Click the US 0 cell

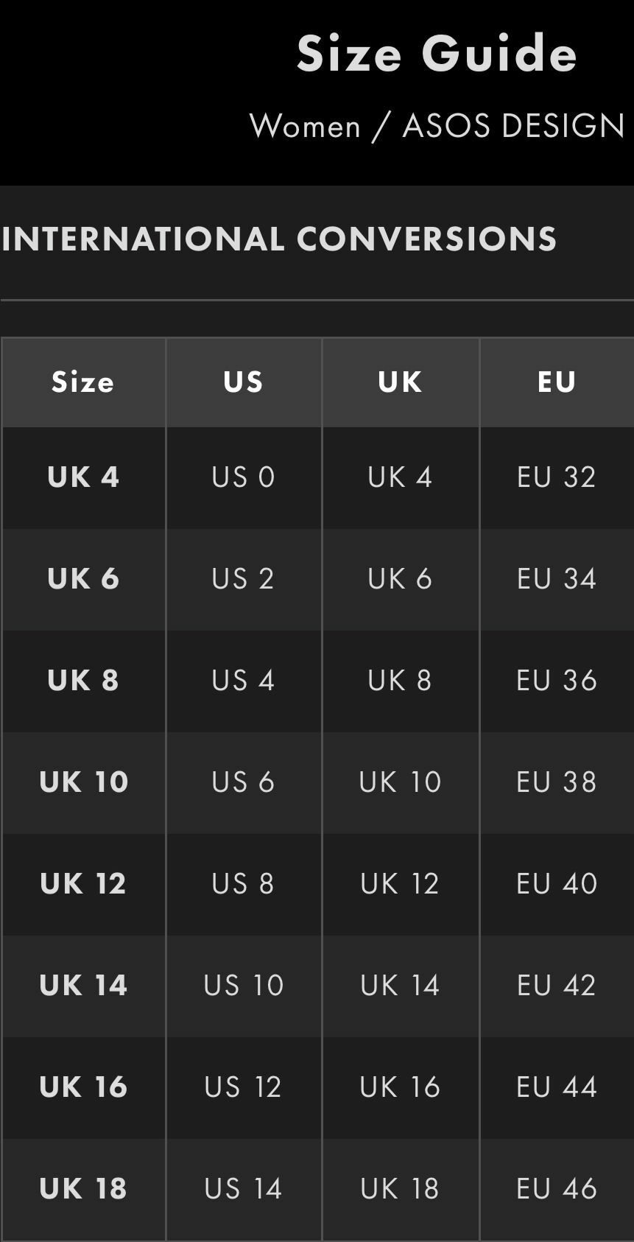tap(244, 477)
